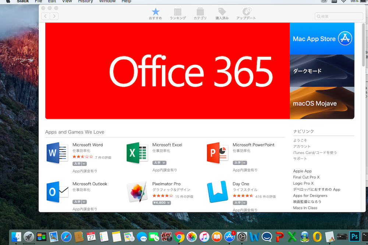This screenshot has height=245, width=368.
Task: Click the ダークモード banner
Action: coord(322,71)
